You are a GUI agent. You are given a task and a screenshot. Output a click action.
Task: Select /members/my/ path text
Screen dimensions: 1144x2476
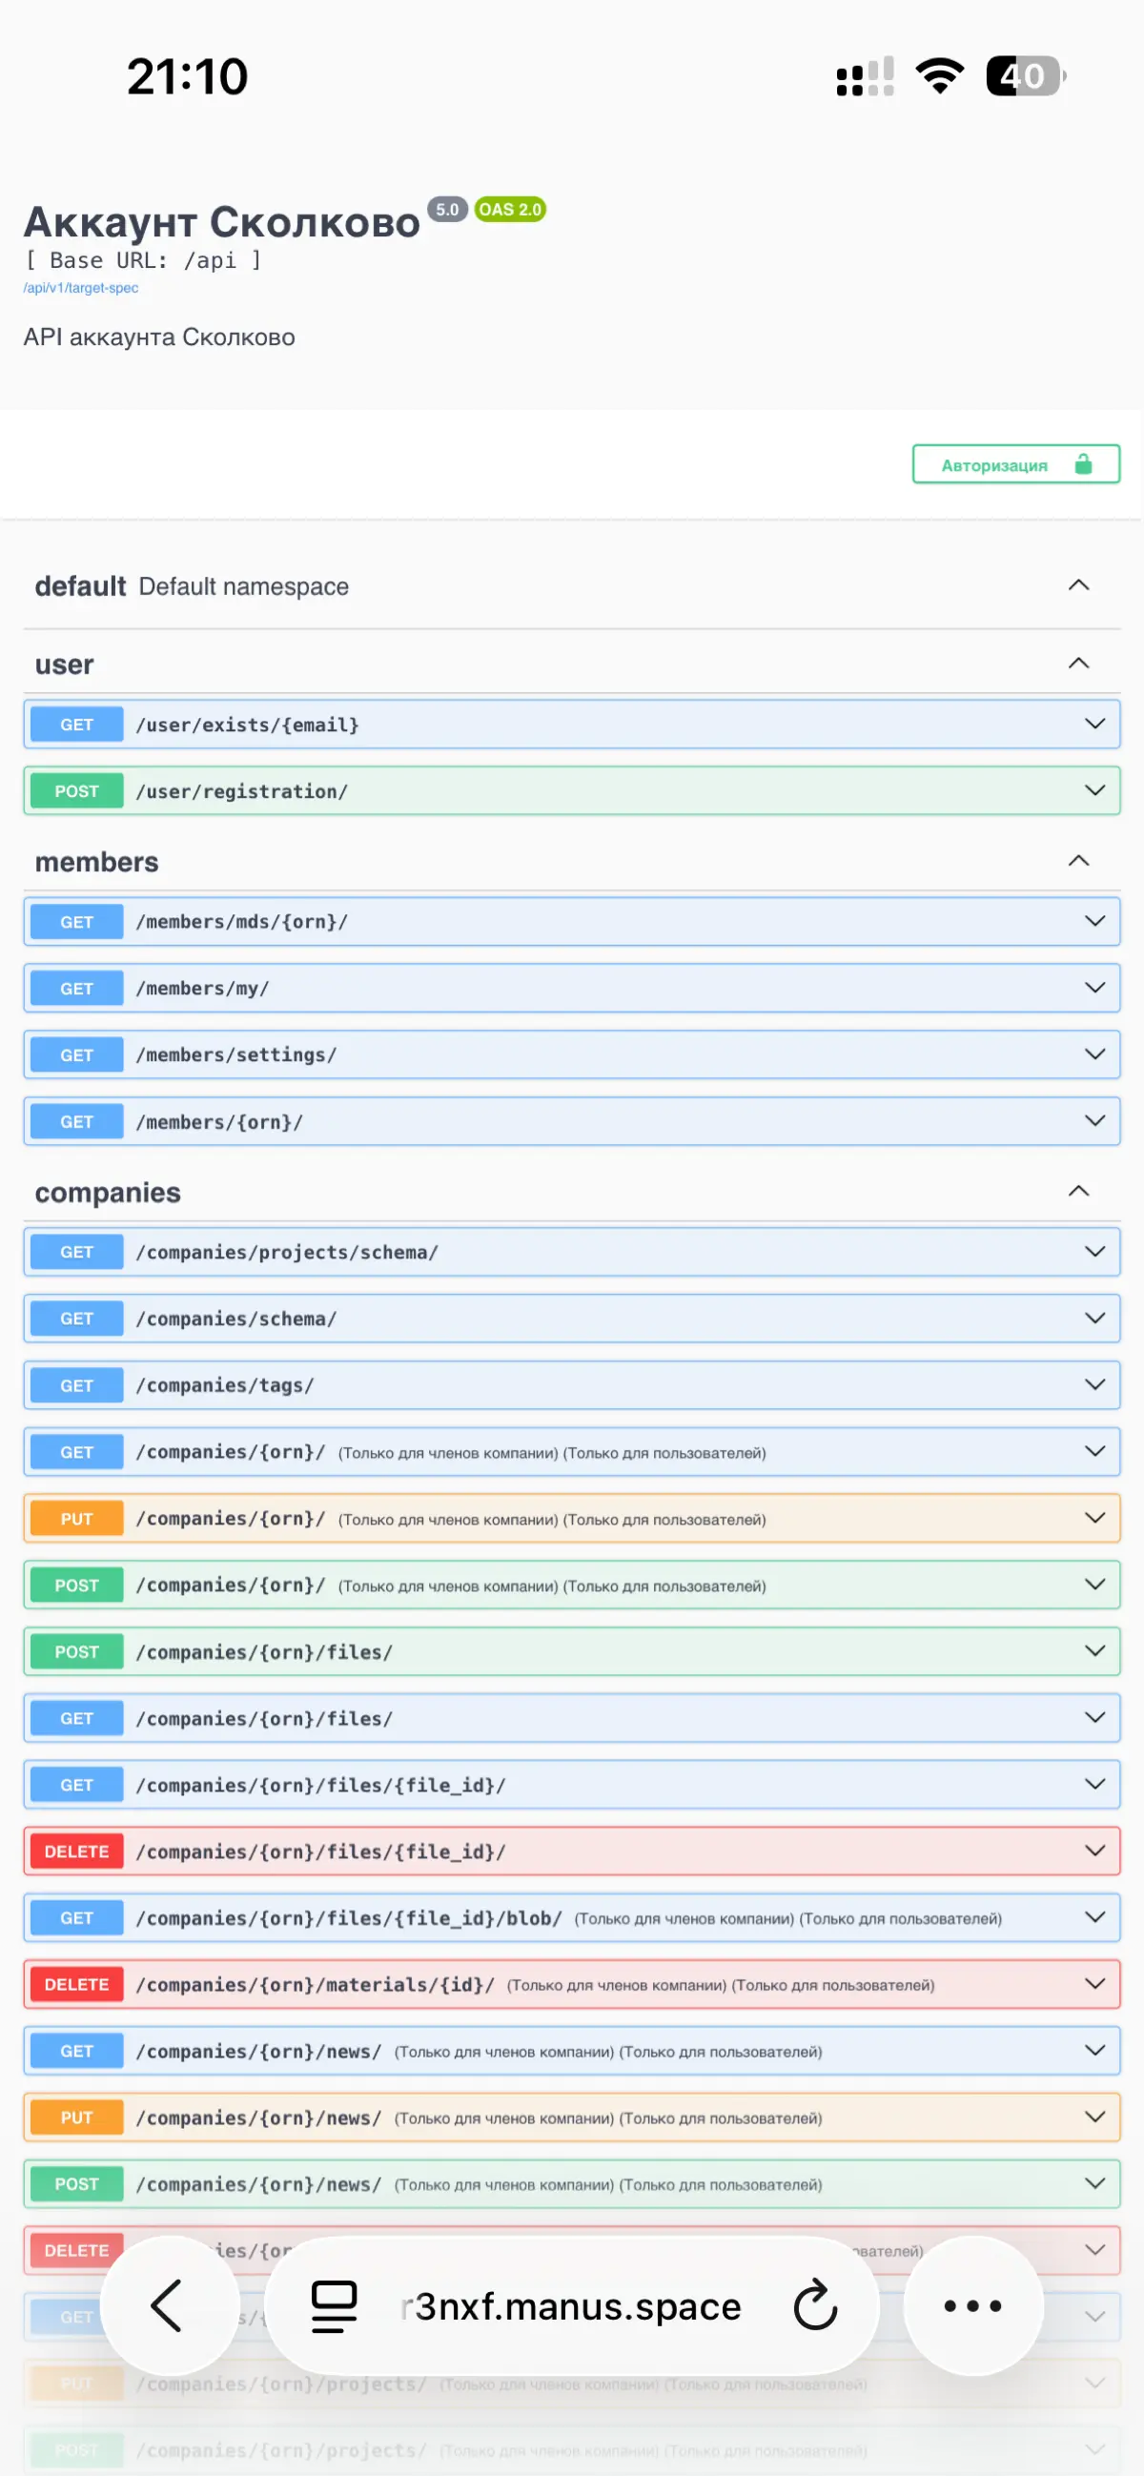203,988
